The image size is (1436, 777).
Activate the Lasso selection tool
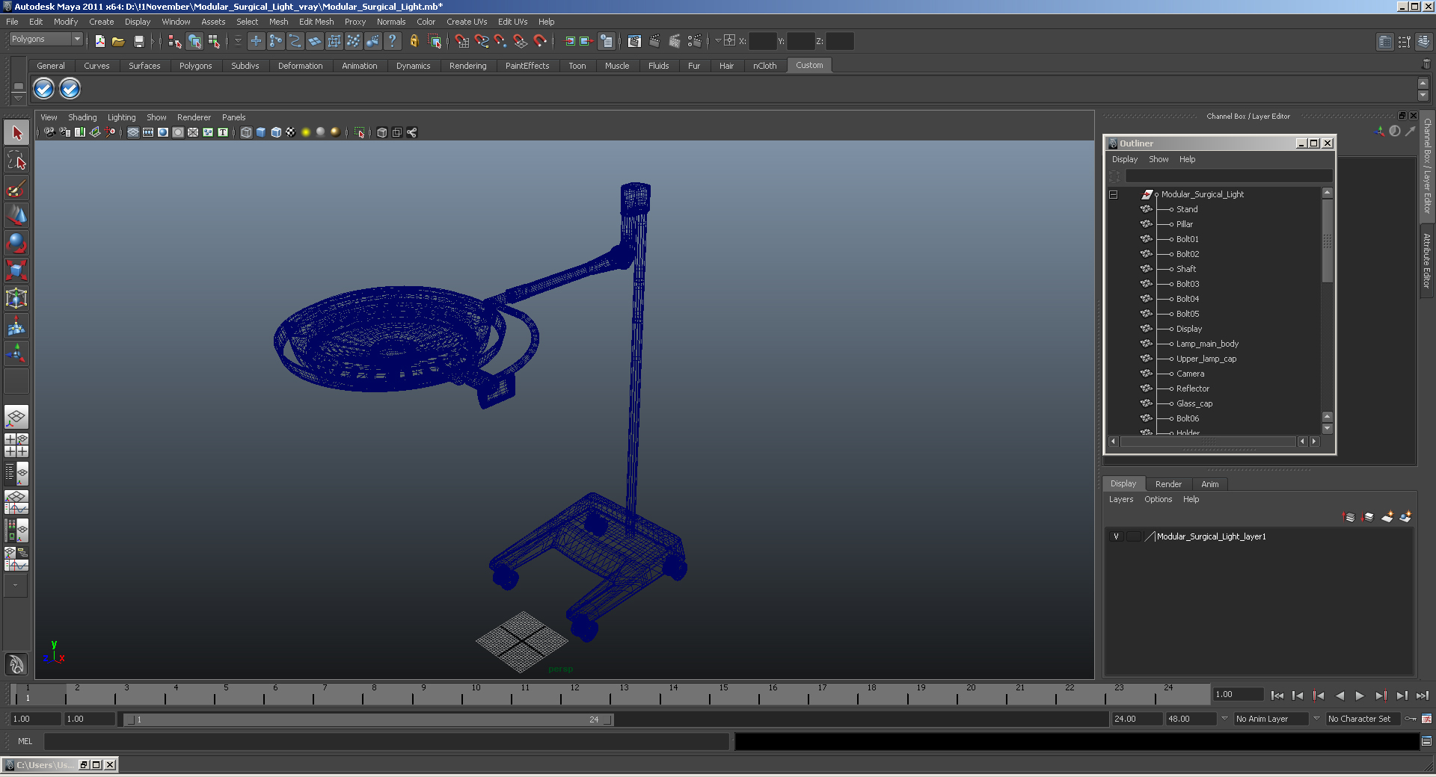tap(16, 161)
